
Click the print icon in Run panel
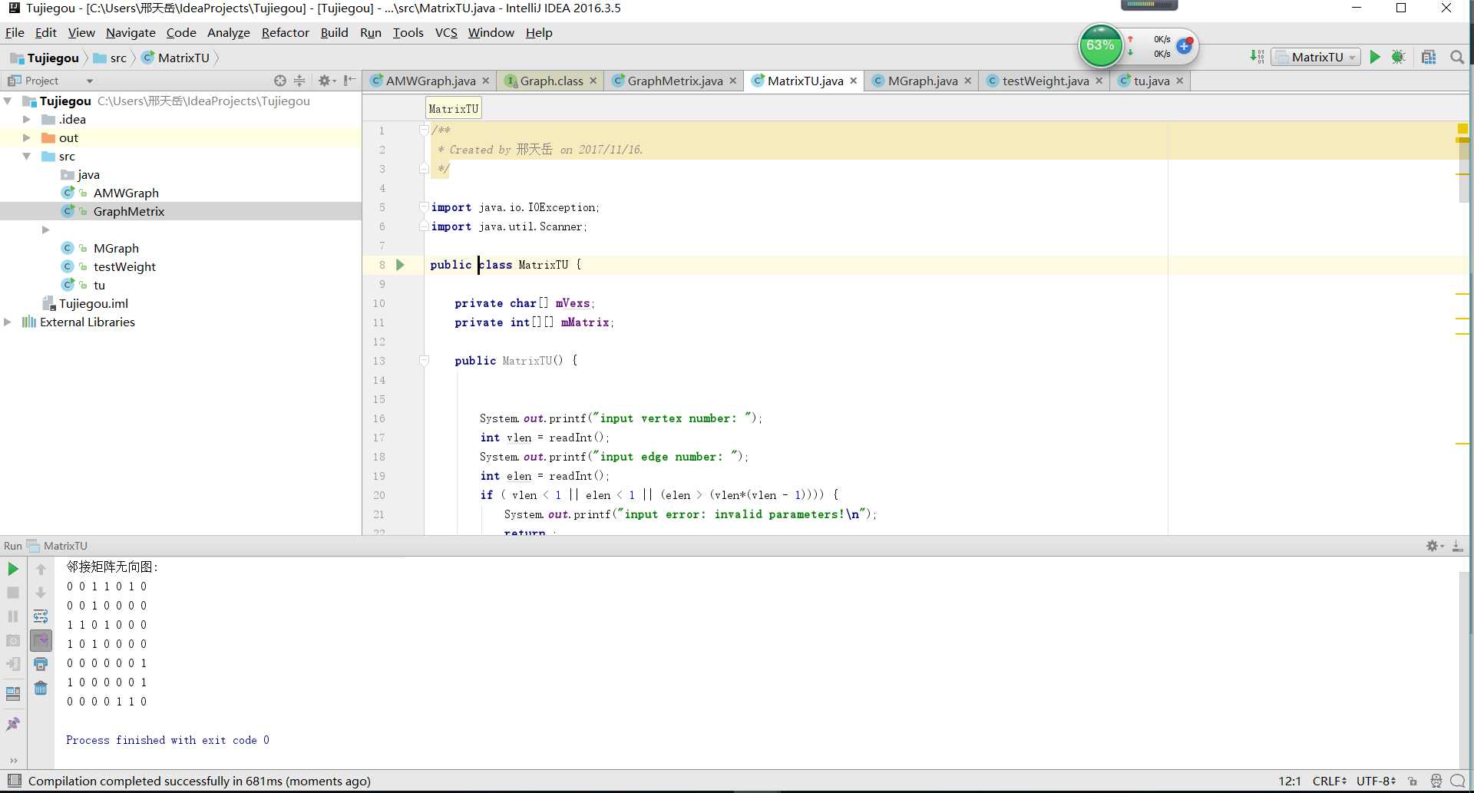pos(41,664)
